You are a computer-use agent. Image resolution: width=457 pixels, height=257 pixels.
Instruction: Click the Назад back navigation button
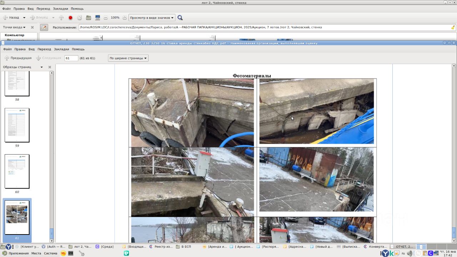click(x=11, y=17)
